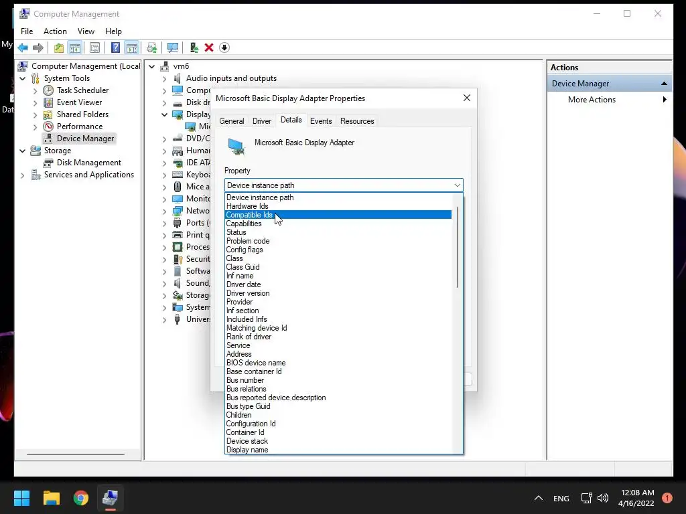Collapse the vm6 root device node
The height and width of the screenshot is (514, 686).
pyautogui.click(x=152, y=66)
